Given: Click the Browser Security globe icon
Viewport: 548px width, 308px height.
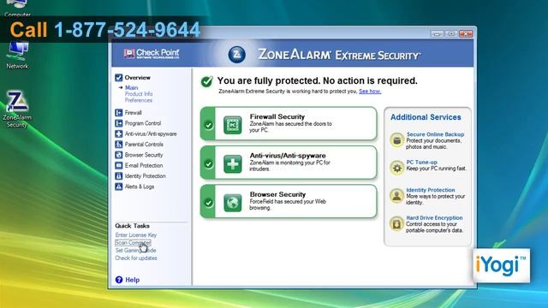Looking at the screenshot, I should tap(232, 203).
